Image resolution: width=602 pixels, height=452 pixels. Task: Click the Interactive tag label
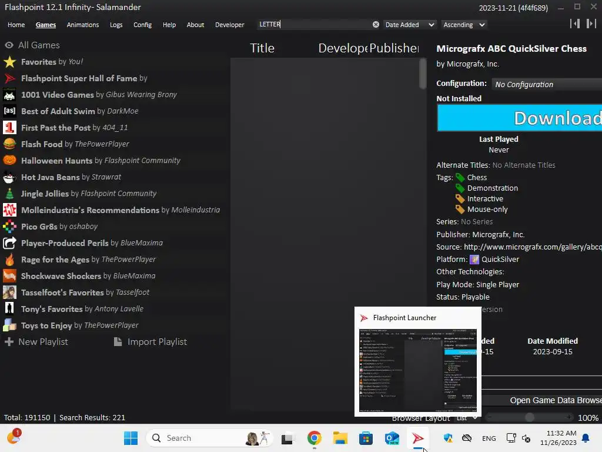pos(485,199)
